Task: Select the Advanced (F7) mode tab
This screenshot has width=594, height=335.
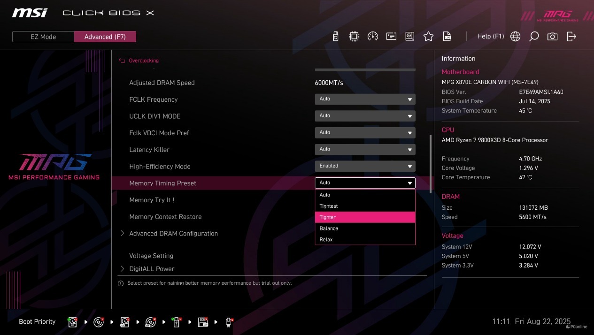Action: 105,37
